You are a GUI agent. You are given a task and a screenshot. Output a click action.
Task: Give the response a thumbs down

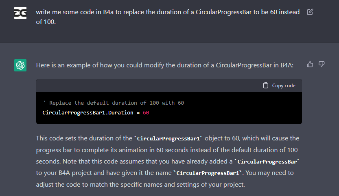[x=322, y=65]
